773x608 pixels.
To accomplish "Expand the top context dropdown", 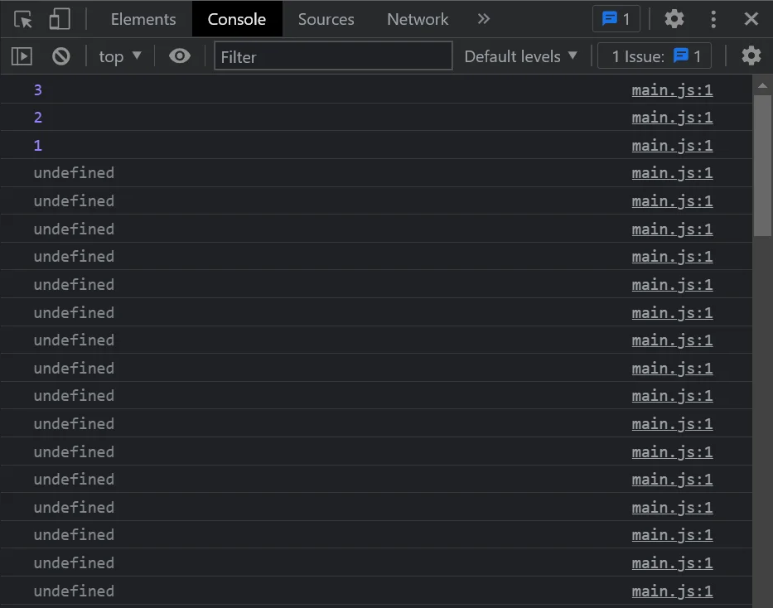I will coord(120,56).
